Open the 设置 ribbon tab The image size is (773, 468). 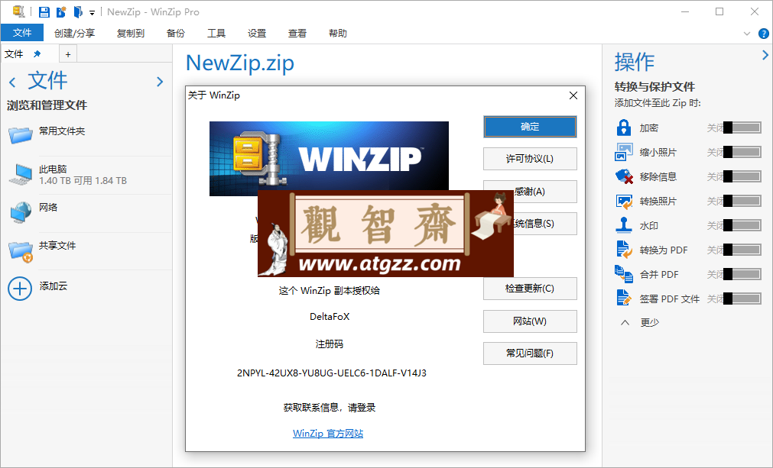point(257,33)
